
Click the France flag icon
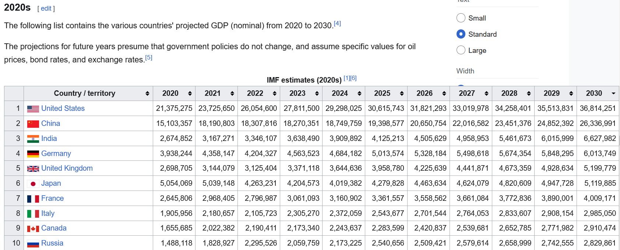[x=33, y=199]
